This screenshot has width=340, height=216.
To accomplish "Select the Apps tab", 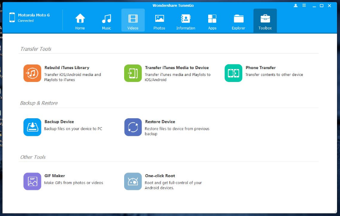I will (x=212, y=21).
